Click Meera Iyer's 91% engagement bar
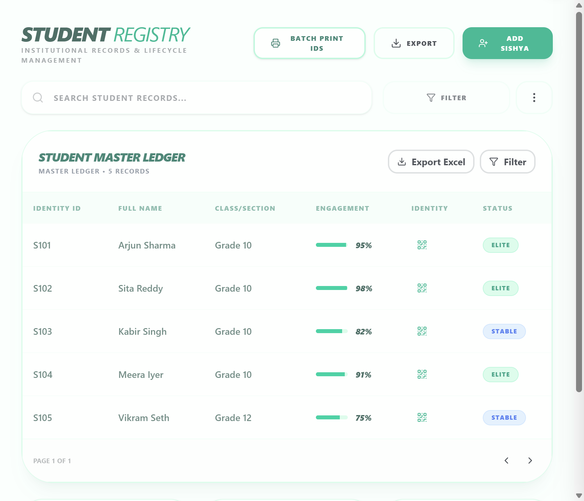This screenshot has width=584, height=501. 331,374
